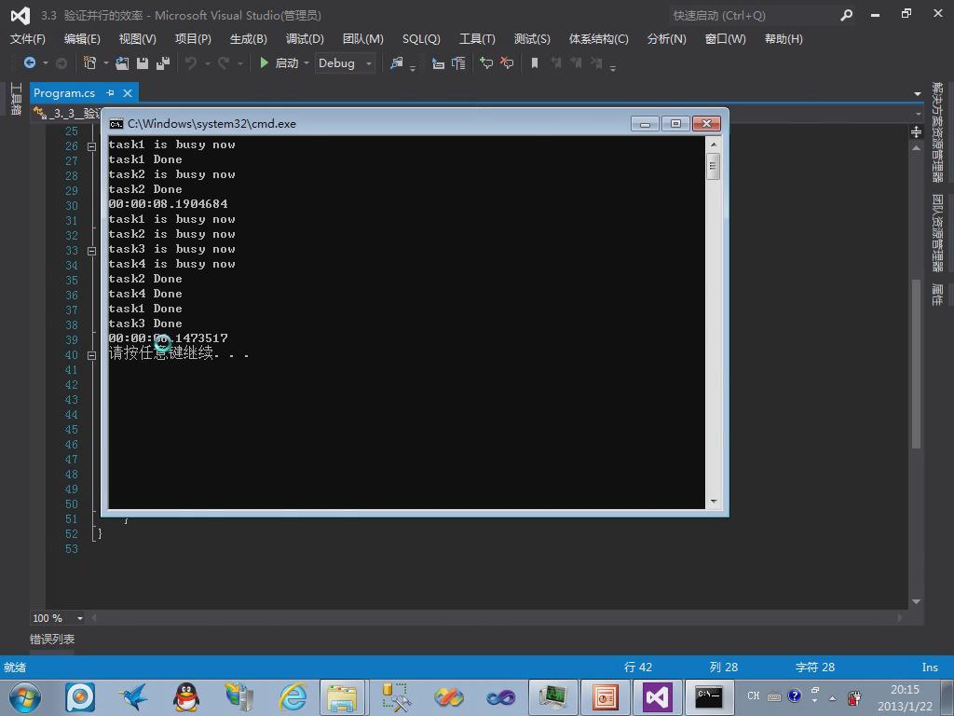Open the 体系结构(C) menu
Viewport: 954px width, 716px height.
599,39
